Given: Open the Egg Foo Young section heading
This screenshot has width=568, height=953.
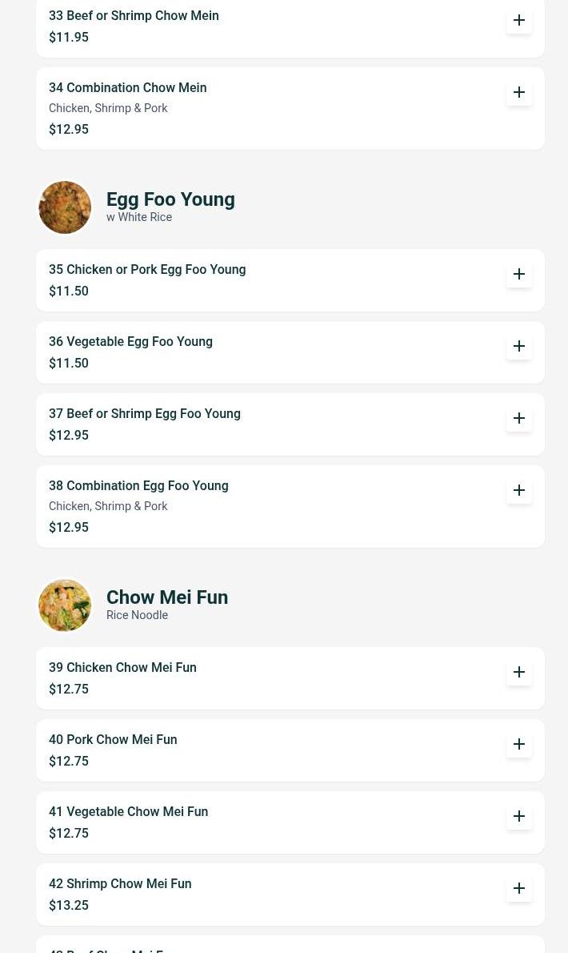Looking at the screenshot, I should click(170, 199).
